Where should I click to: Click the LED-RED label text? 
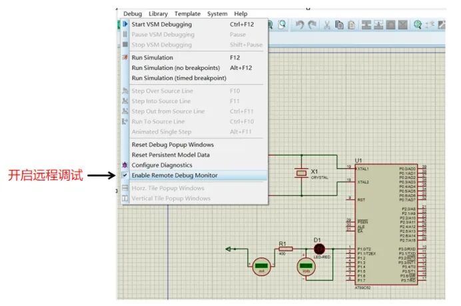tap(322, 257)
